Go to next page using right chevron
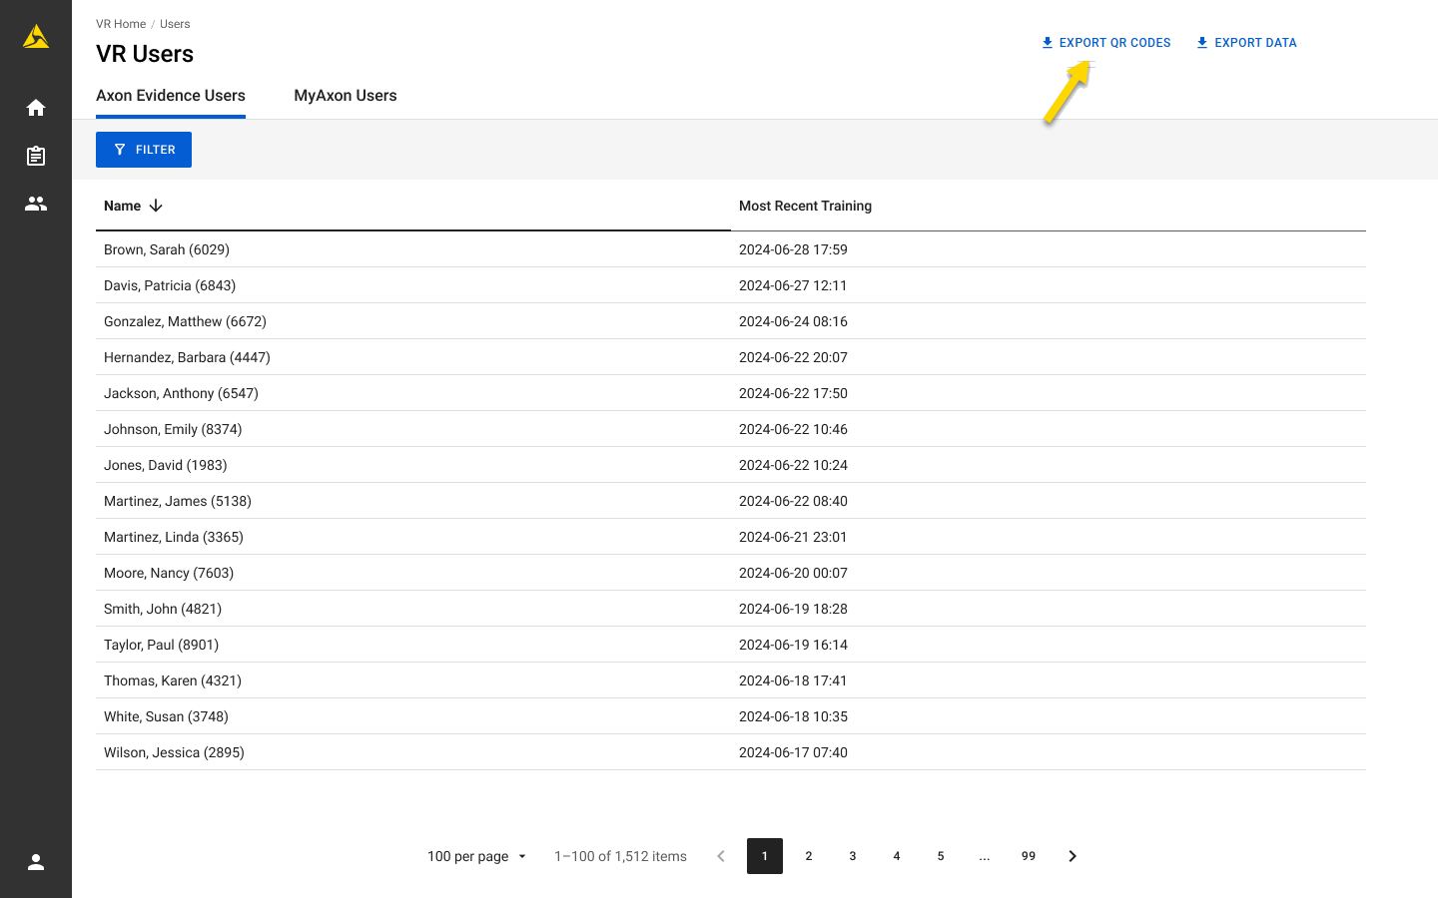The width and height of the screenshot is (1438, 898). click(1073, 856)
